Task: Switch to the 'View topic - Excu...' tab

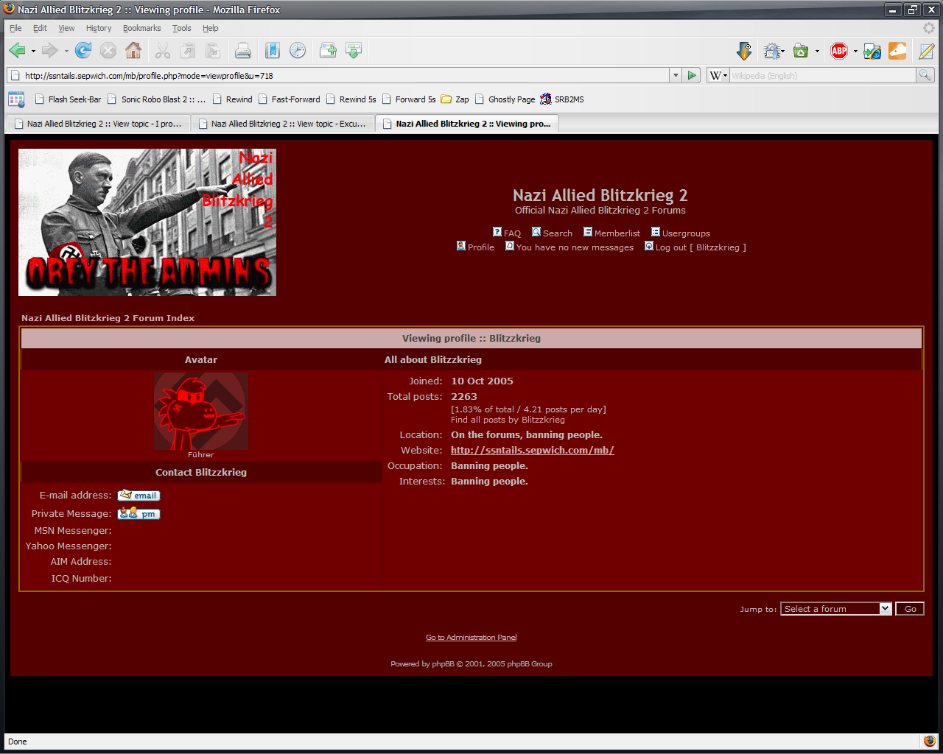Action: click(282, 124)
